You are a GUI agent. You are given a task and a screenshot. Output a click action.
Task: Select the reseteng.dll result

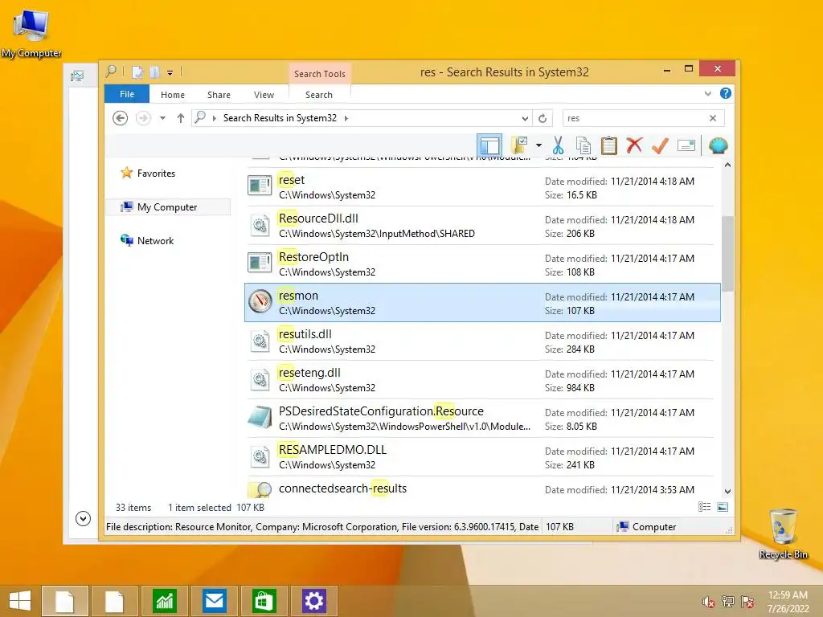click(482, 380)
